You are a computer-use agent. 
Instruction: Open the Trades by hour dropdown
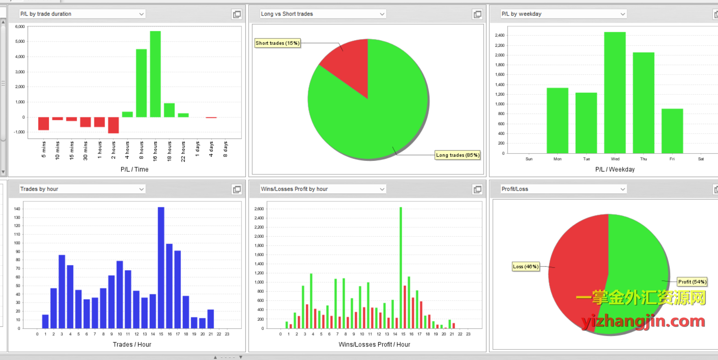pos(141,189)
